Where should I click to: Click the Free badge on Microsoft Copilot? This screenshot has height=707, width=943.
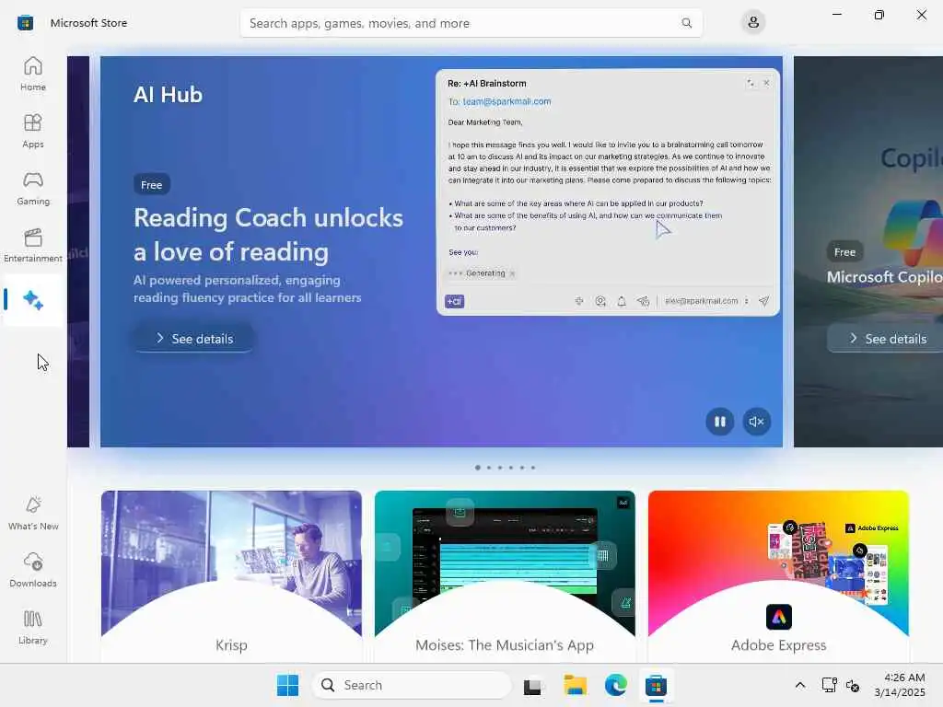tap(844, 252)
